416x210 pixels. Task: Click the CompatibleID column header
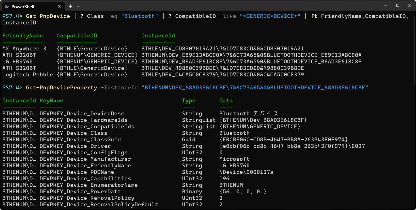click(77, 36)
